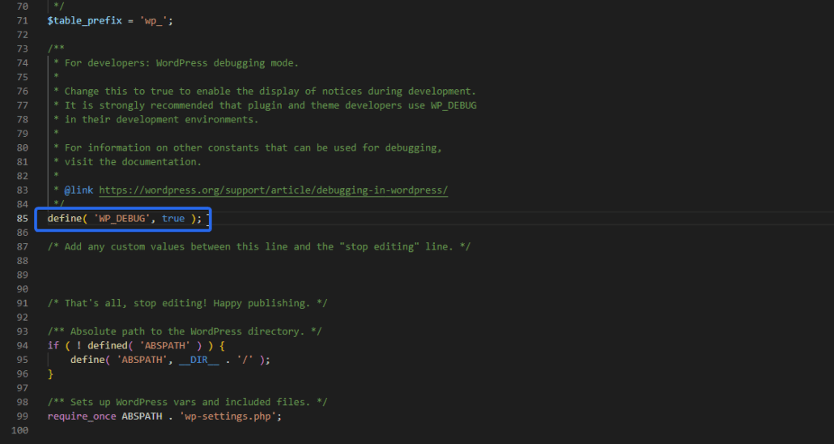Open the wordpress.org debugging documentation link

pos(274,190)
